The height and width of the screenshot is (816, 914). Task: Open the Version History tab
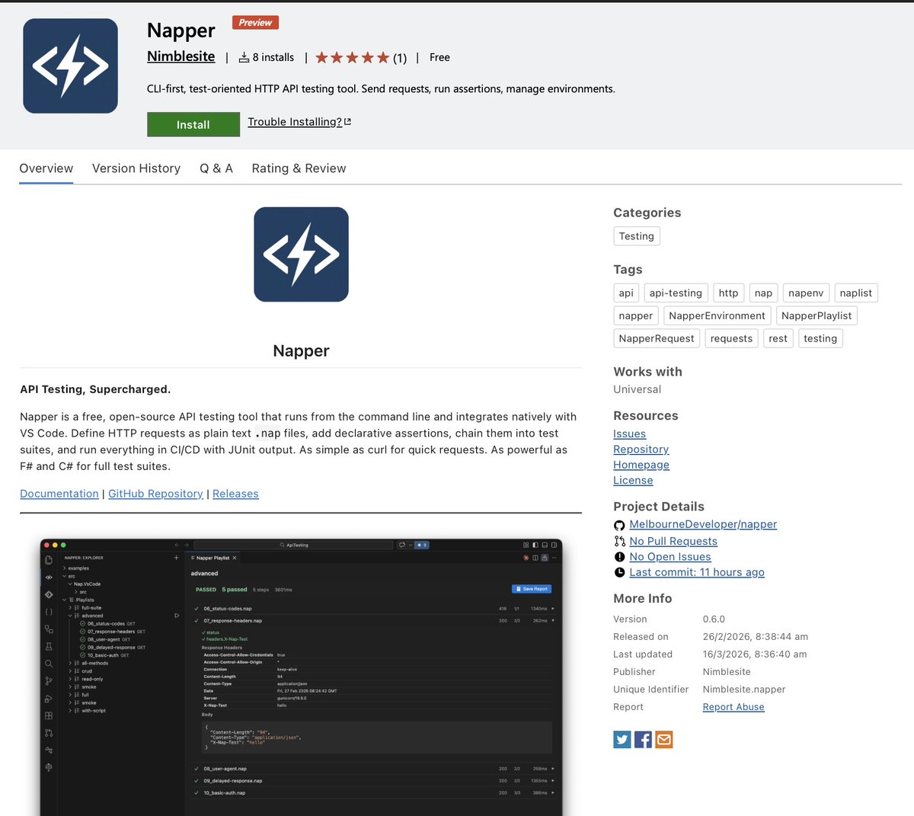[x=136, y=168]
